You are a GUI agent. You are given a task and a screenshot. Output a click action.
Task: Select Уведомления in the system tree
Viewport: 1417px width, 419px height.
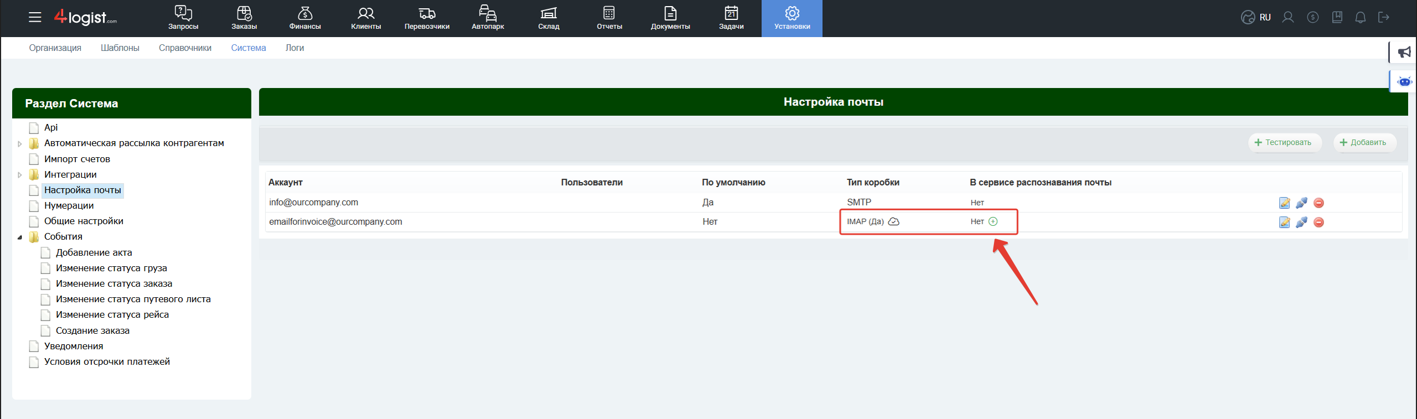point(74,346)
